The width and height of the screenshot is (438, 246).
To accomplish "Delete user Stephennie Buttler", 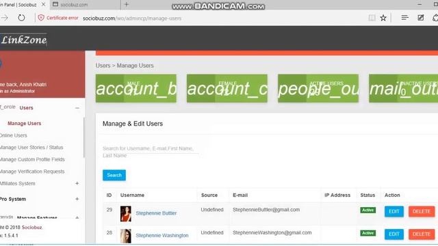I will (x=422, y=211).
